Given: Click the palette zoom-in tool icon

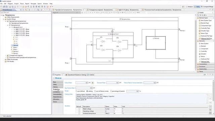Looking at the screenshot, I should [x=201, y=15].
